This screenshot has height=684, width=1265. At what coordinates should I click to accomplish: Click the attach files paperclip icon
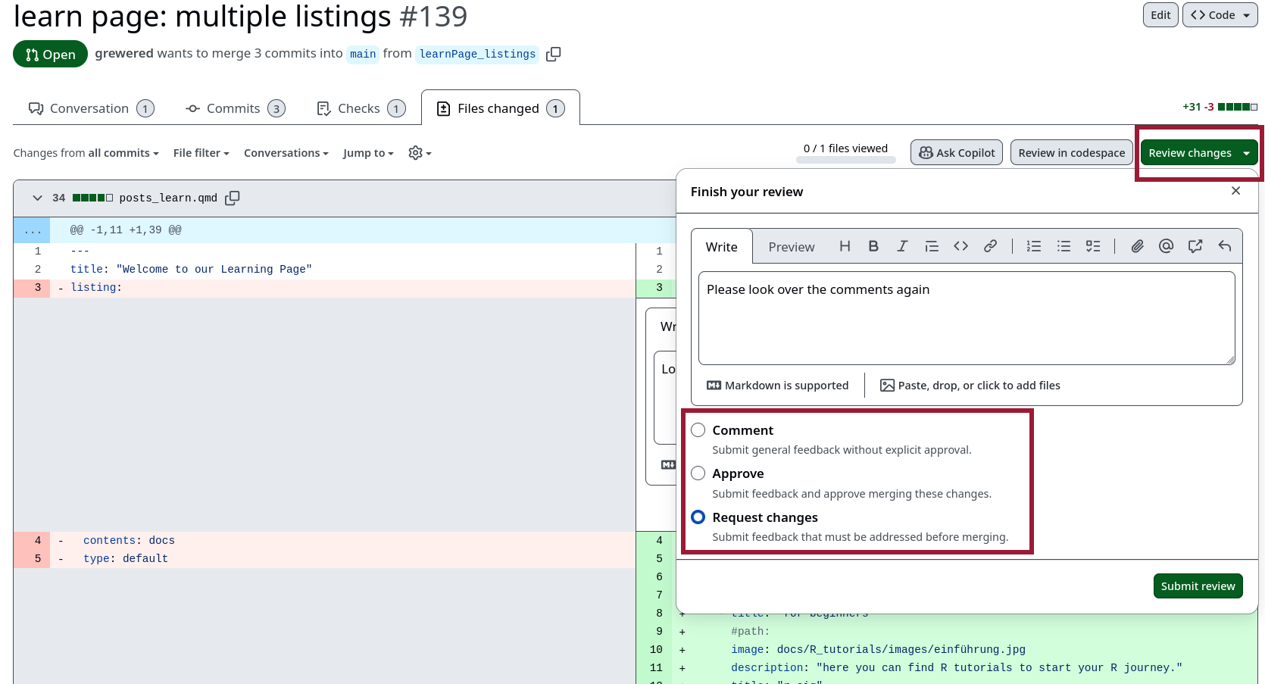pyautogui.click(x=1137, y=246)
